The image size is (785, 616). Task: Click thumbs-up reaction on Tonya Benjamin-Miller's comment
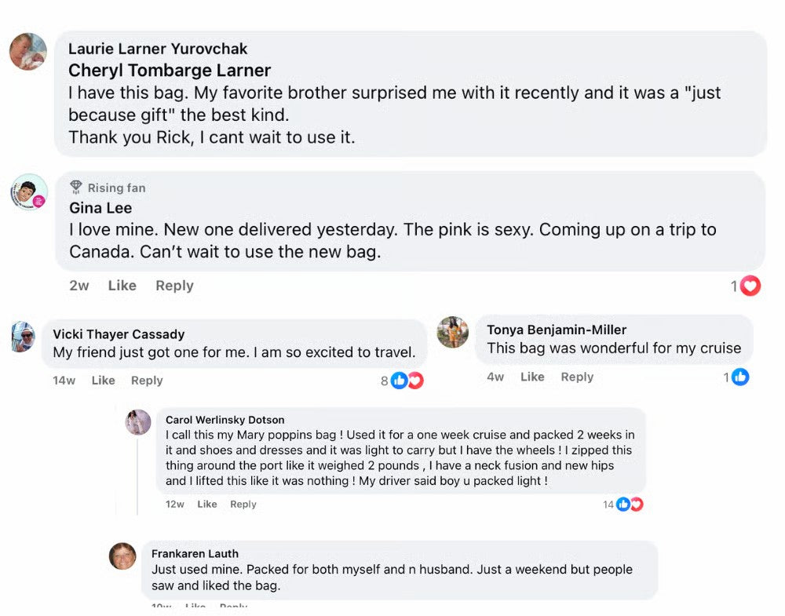pos(740,377)
